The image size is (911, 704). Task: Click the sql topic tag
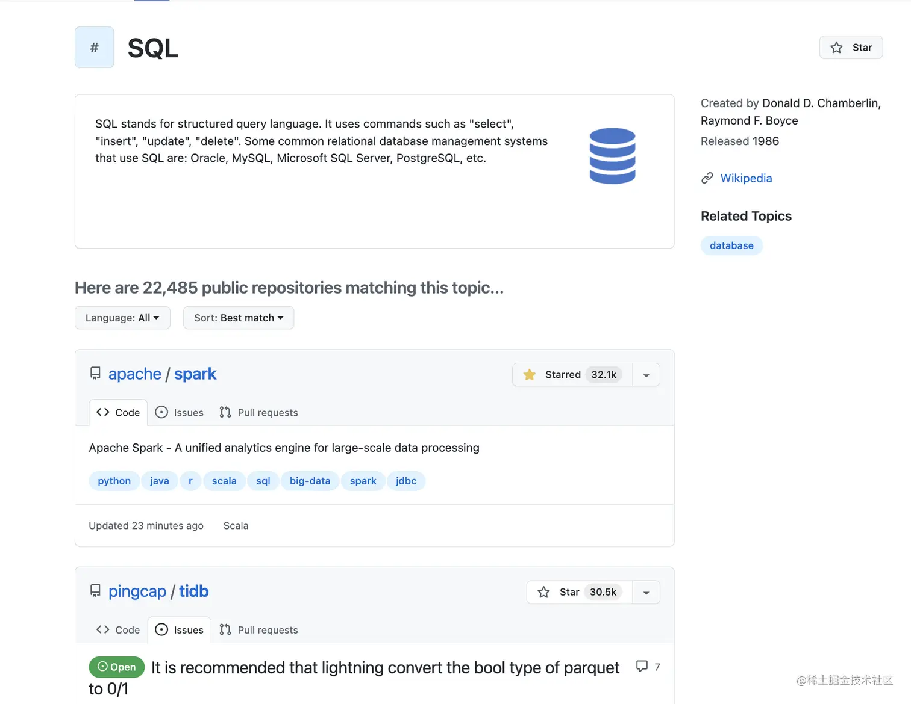click(263, 481)
